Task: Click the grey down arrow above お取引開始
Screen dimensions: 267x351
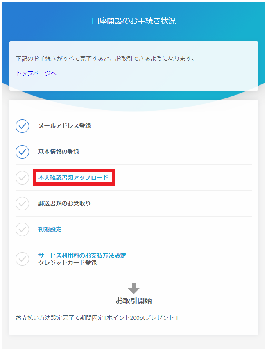Action: (133, 288)
